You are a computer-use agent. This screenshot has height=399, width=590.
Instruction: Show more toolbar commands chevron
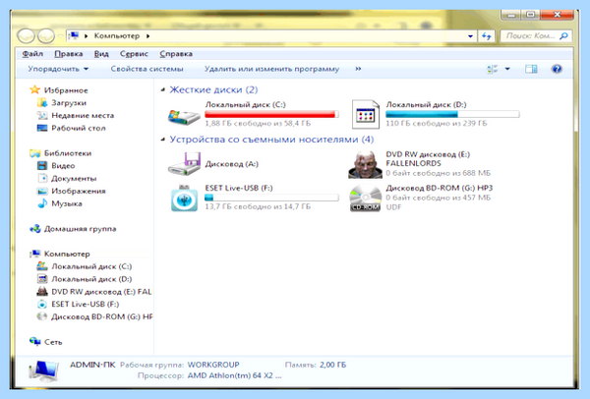358,69
